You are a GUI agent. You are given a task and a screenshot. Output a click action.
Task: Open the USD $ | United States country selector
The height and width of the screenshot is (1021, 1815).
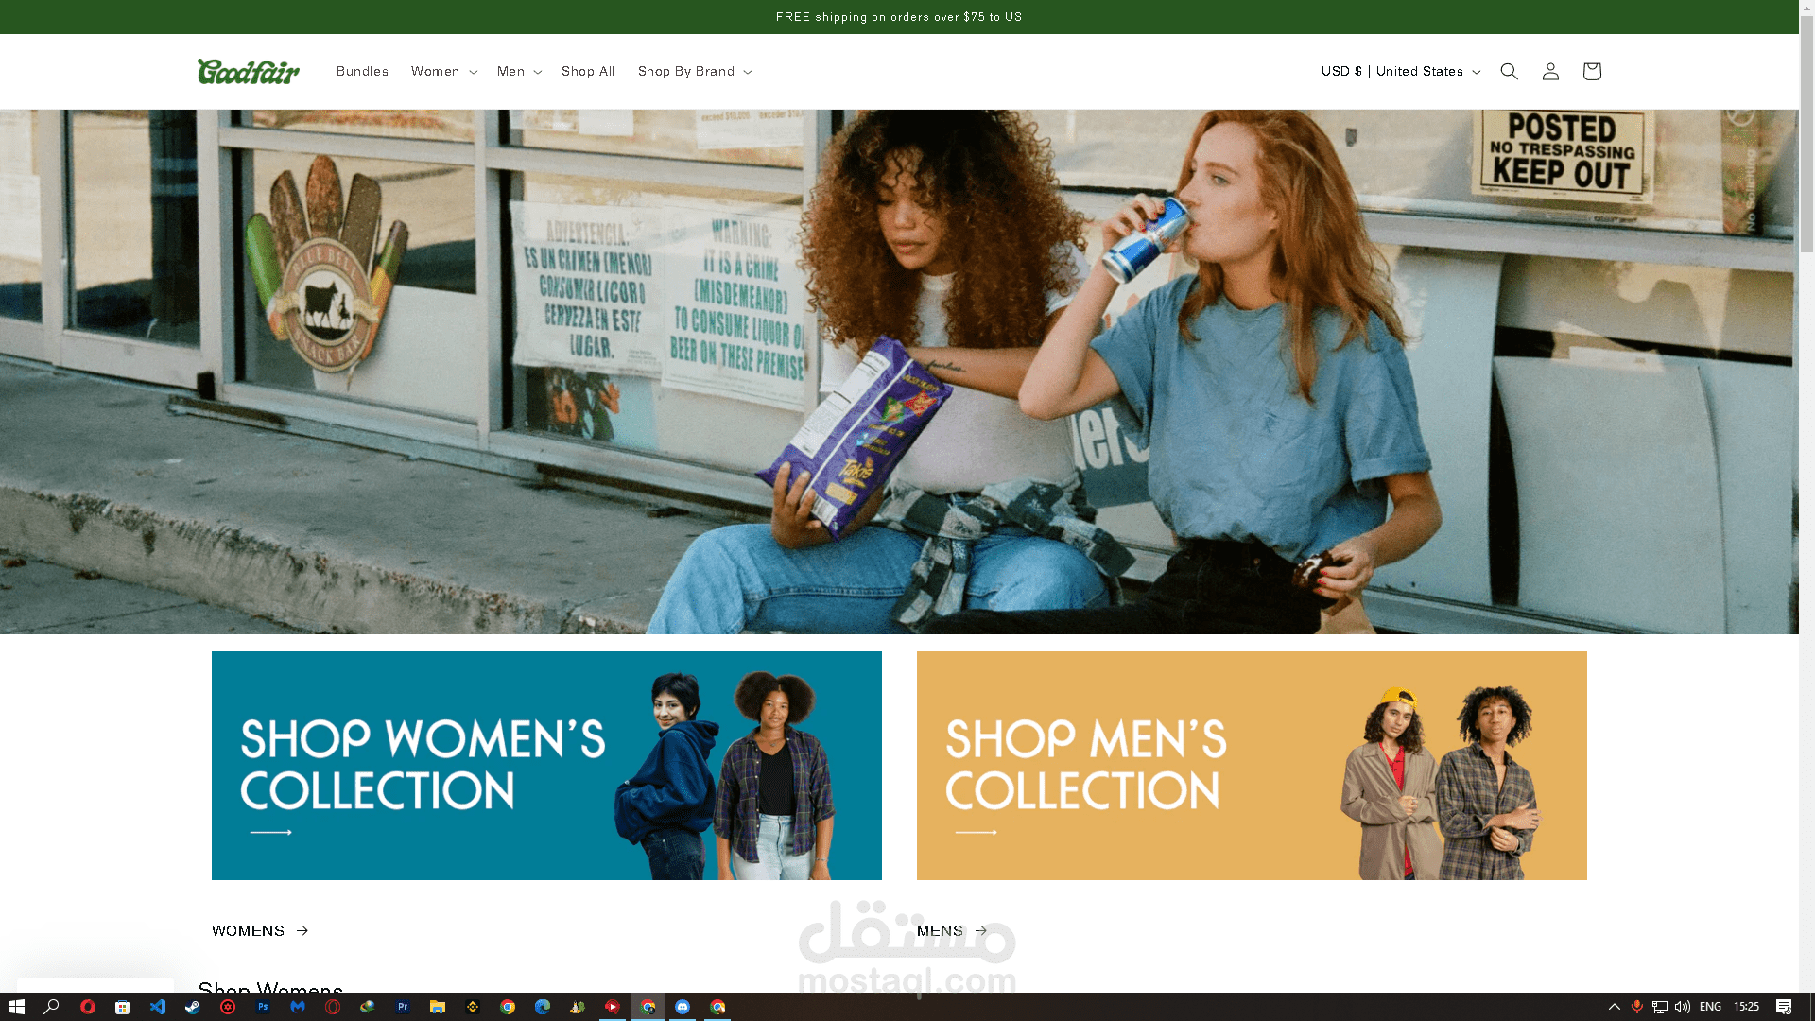[1400, 71]
